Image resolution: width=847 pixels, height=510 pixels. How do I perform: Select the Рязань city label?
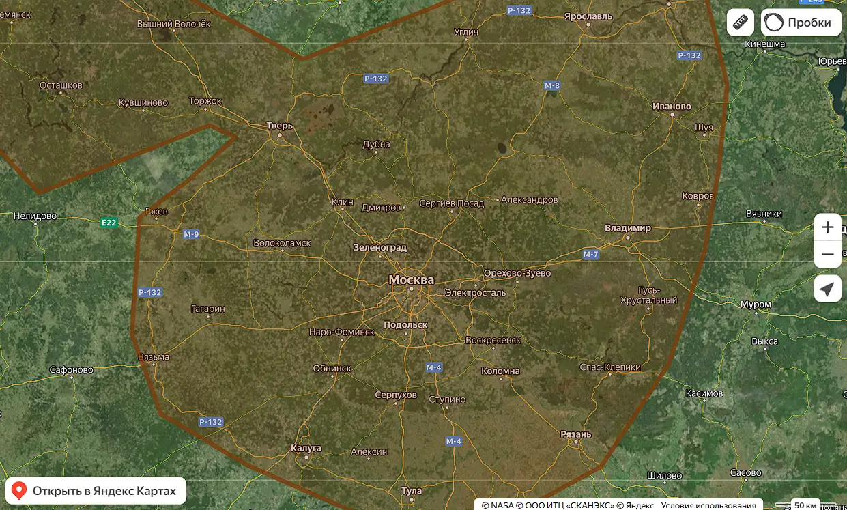pos(575,434)
